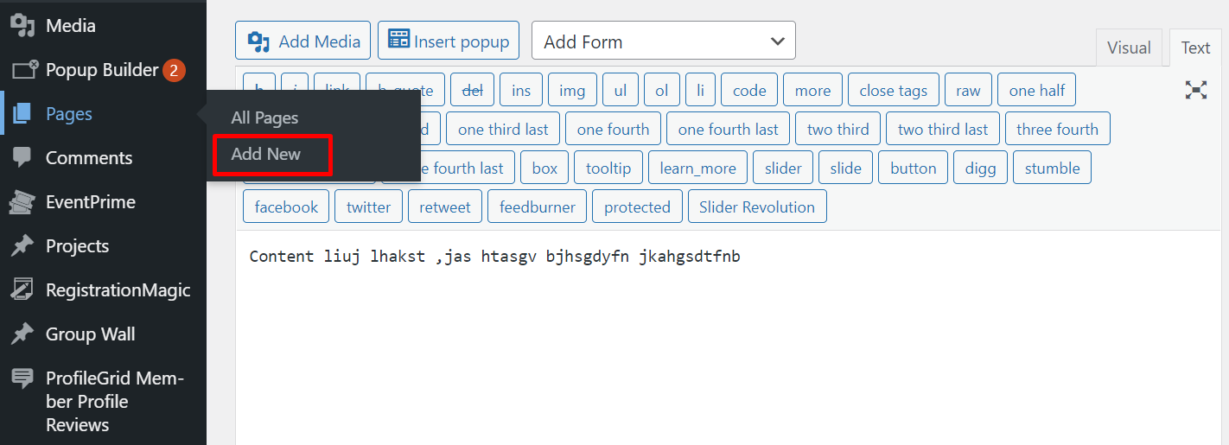The image size is (1229, 445).
Task: Open the Add Form dropdown
Action: coord(663,41)
